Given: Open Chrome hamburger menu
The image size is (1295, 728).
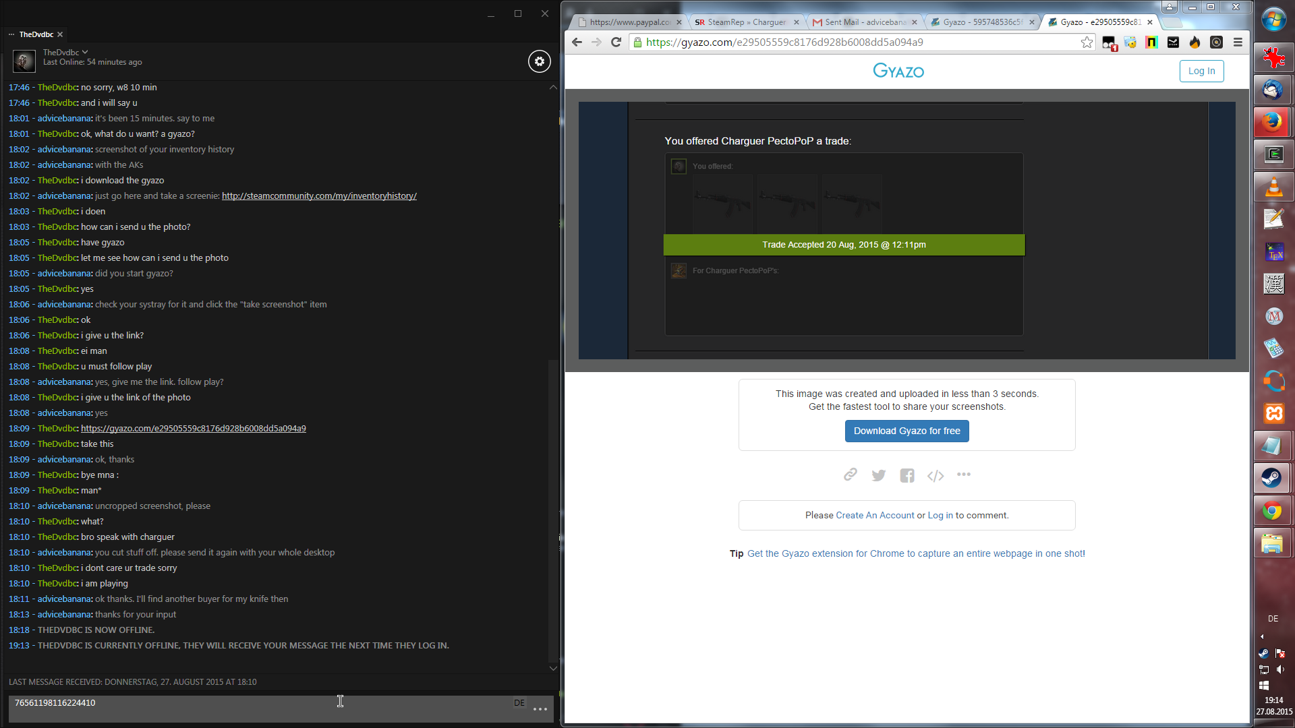Looking at the screenshot, I should [x=1238, y=42].
